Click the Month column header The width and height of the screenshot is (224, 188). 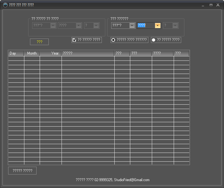[x=32, y=53]
